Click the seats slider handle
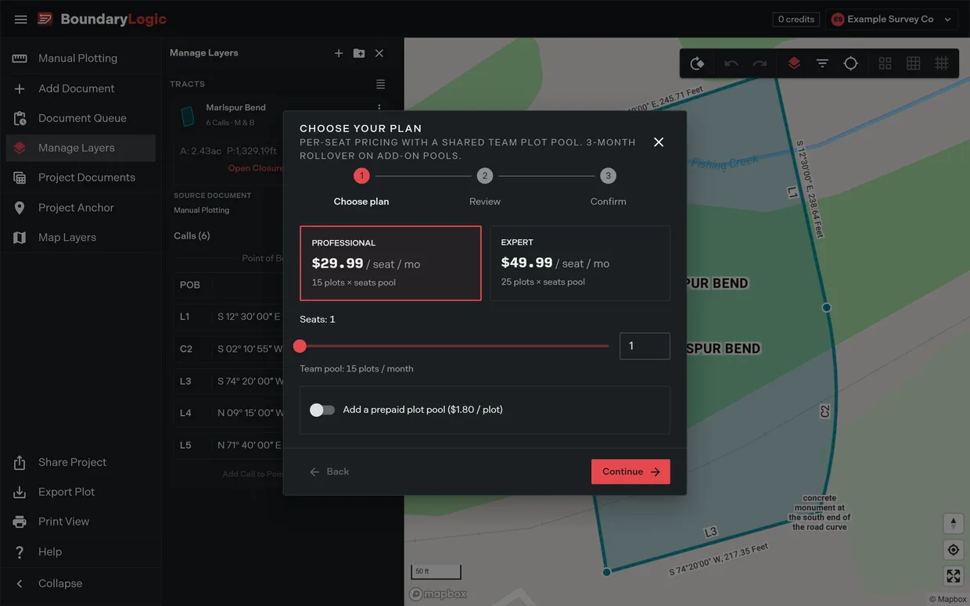Viewport: 970px width, 606px height. [300, 346]
